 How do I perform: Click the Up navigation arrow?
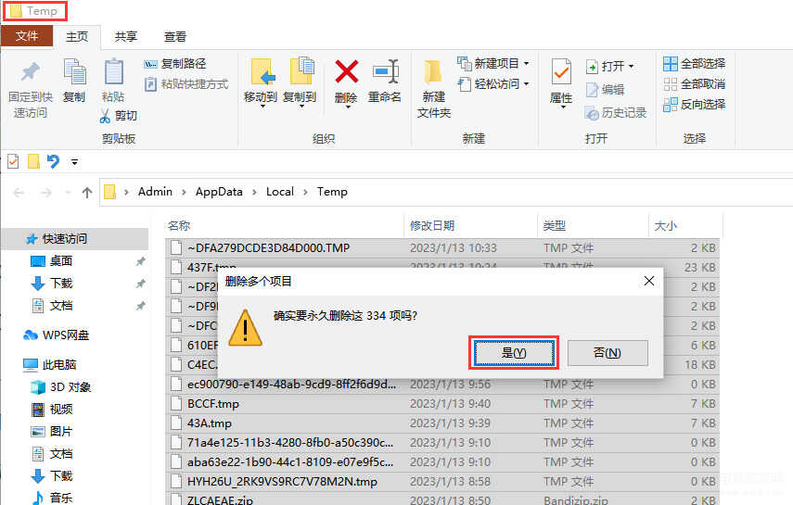[x=87, y=192]
